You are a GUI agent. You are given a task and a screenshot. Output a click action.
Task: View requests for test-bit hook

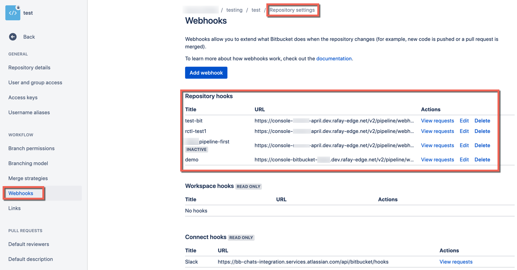[x=437, y=121]
